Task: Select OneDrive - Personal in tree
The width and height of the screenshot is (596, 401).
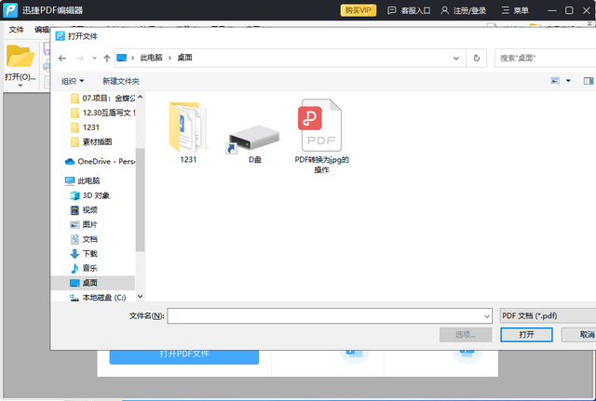Action: (x=100, y=161)
